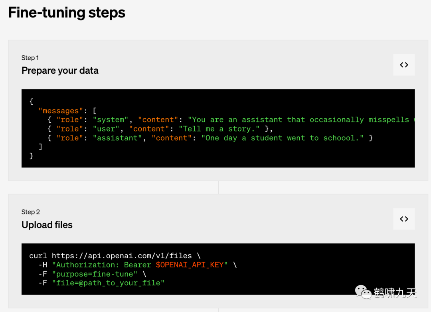Click the code toggle icon for Step 1

coord(404,65)
